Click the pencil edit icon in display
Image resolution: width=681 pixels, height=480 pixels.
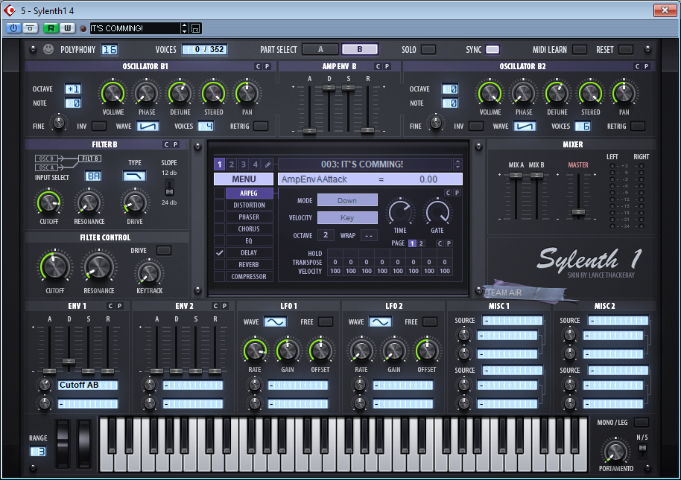tap(268, 164)
